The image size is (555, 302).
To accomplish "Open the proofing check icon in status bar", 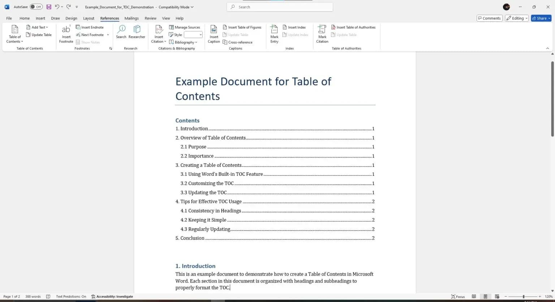I will (x=48, y=297).
